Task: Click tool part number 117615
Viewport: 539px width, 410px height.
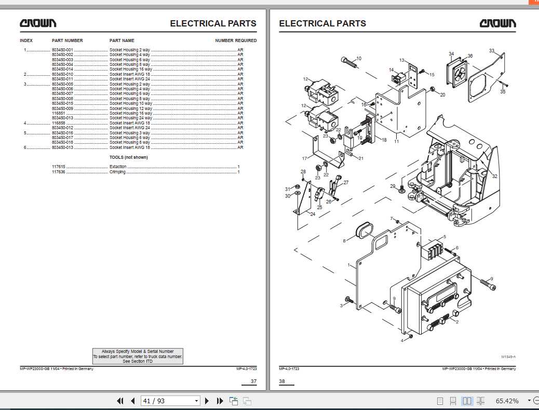Action: tap(59, 167)
